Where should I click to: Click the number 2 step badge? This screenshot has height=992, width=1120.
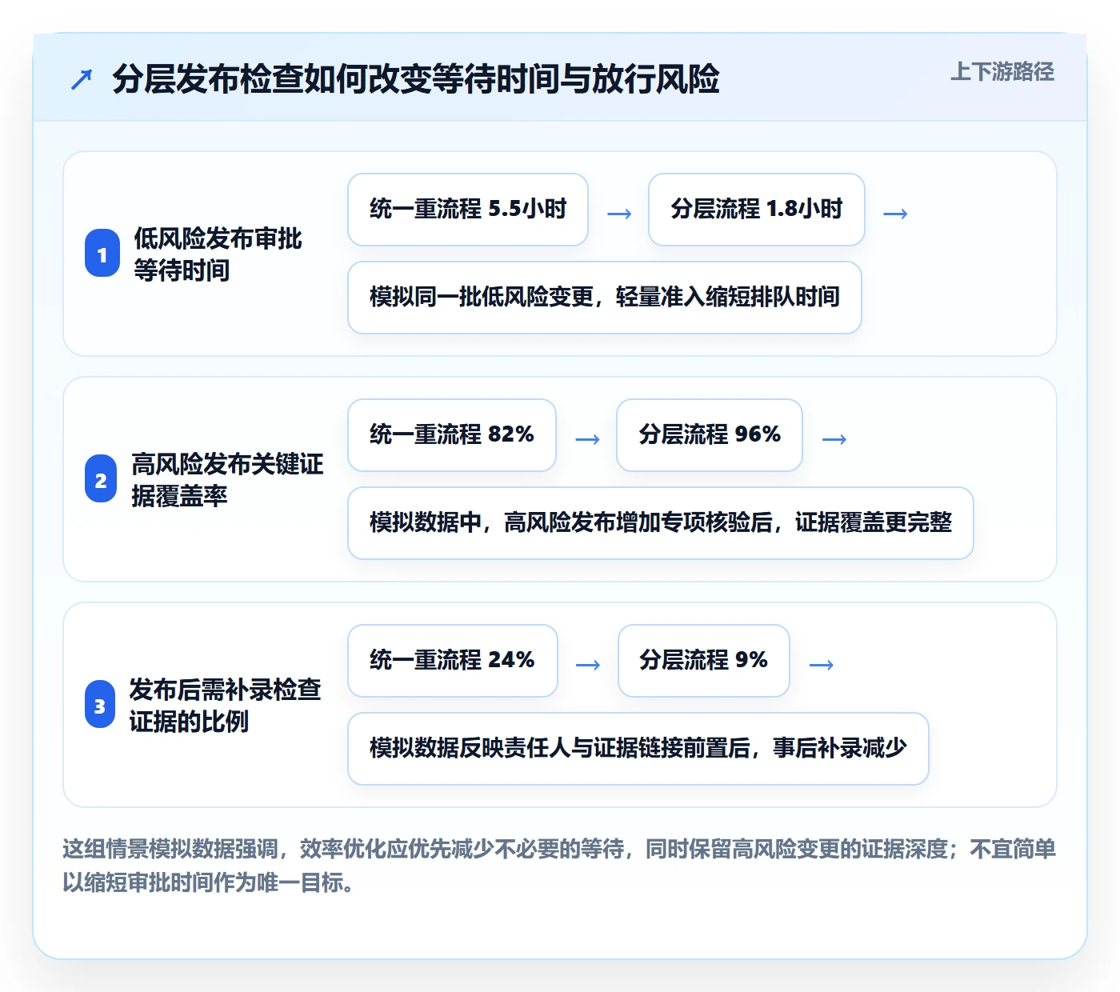pyautogui.click(x=101, y=479)
